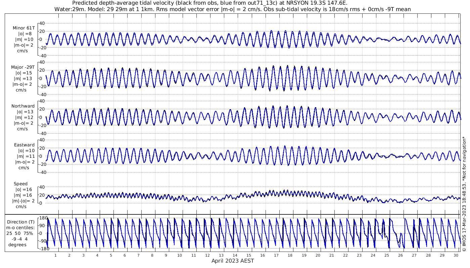Viewport: 470px width, 268px height.
Task: Click the '|o| =15' value text
Action: 23,73
